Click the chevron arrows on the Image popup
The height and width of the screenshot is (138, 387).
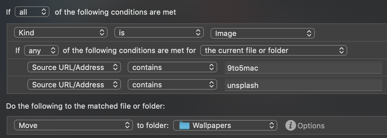point(309,33)
